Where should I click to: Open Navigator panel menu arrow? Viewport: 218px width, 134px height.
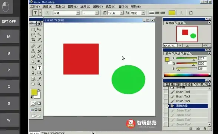(x=209, y=23)
